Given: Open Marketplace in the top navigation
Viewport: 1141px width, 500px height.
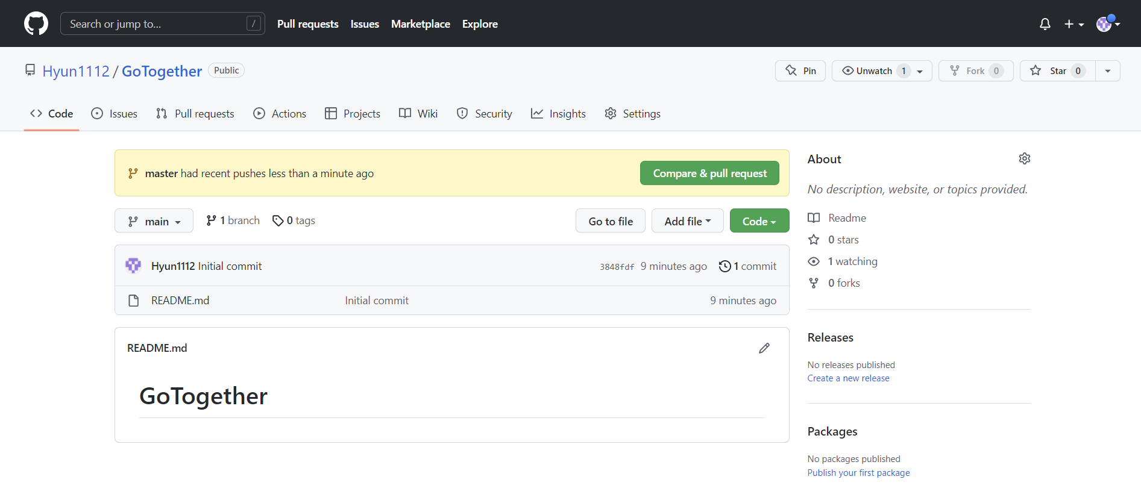Looking at the screenshot, I should pyautogui.click(x=421, y=24).
